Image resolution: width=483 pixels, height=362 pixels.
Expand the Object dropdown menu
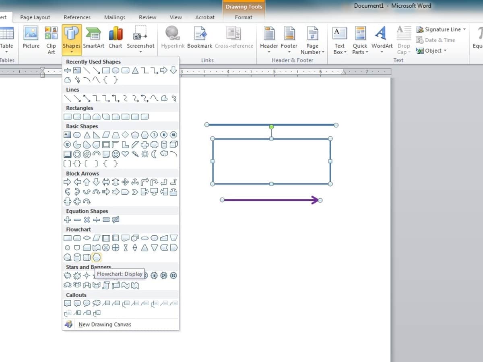445,51
